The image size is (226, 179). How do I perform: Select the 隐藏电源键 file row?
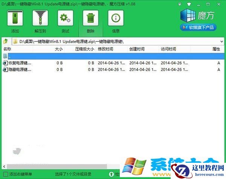(113, 69)
